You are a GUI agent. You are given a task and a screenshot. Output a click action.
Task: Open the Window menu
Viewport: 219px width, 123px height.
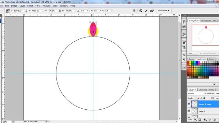(x=64, y=6)
